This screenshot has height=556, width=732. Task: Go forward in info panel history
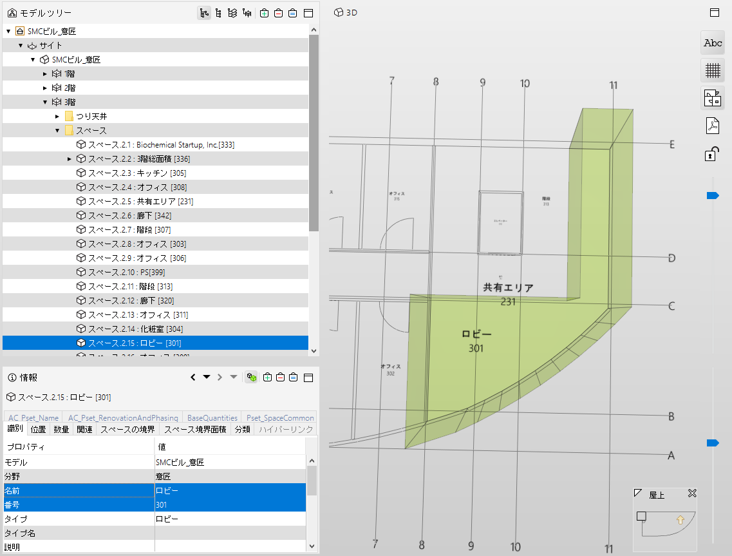tap(220, 377)
